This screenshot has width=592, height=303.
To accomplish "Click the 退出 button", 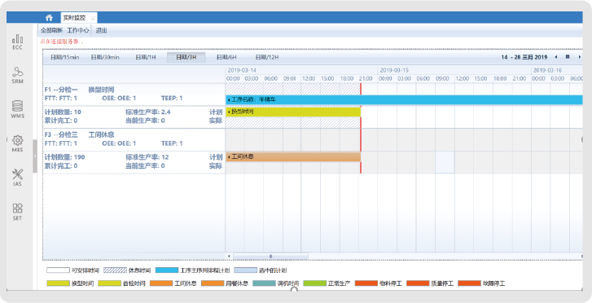I will click(101, 31).
